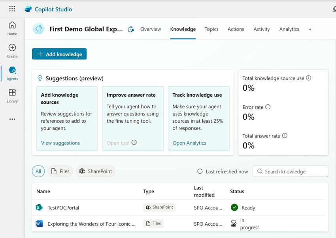Open notifications via the bell icon
Screen dimensions: 336x238
pyautogui.click(x=334, y=9)
